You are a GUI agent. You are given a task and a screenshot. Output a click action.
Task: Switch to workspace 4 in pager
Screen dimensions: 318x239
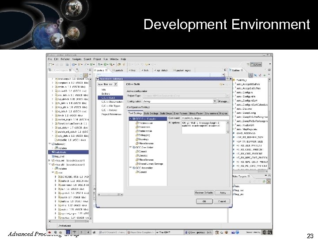88,232
